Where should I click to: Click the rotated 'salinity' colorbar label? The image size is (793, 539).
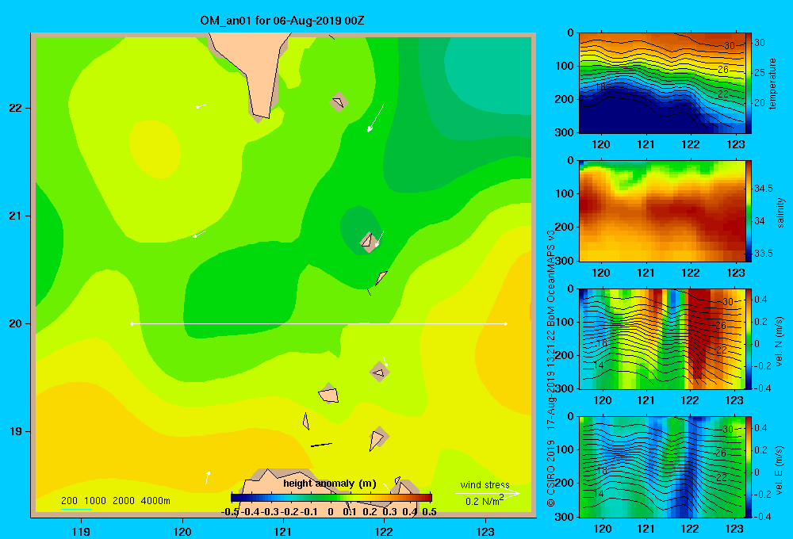point(780,213)
